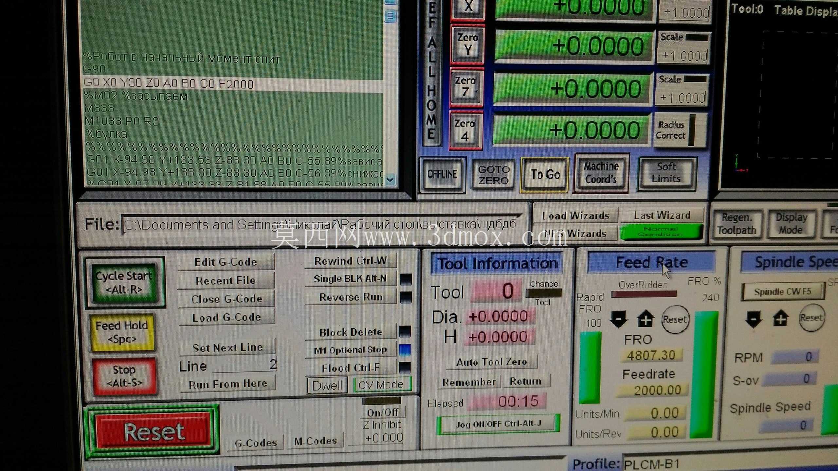Image resolution: width=838 pixels, height=471 pixels.
Task: Open the M-Codes reference
Action: coord(316,441)
